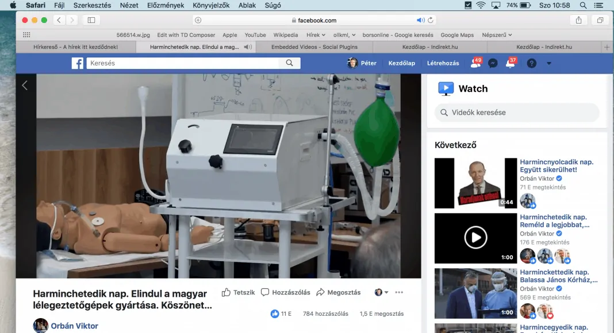Screen dimensions: 614x333
Task: Switch to Hírkereső tab
Action: tap(75, 47)
